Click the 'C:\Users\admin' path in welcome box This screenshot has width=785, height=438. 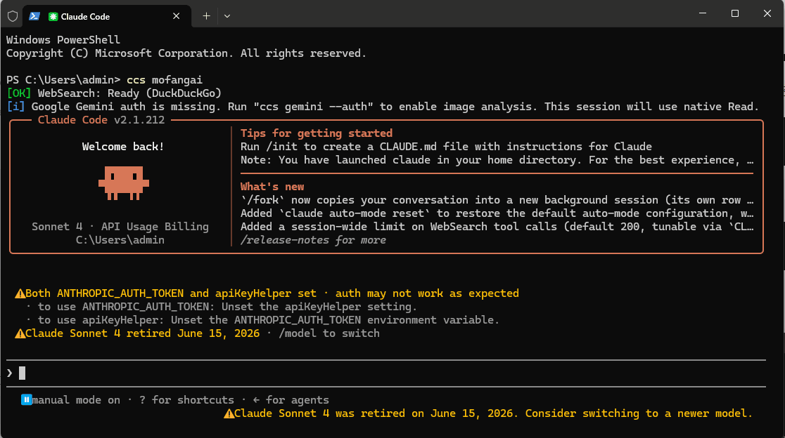coord(120,240)
